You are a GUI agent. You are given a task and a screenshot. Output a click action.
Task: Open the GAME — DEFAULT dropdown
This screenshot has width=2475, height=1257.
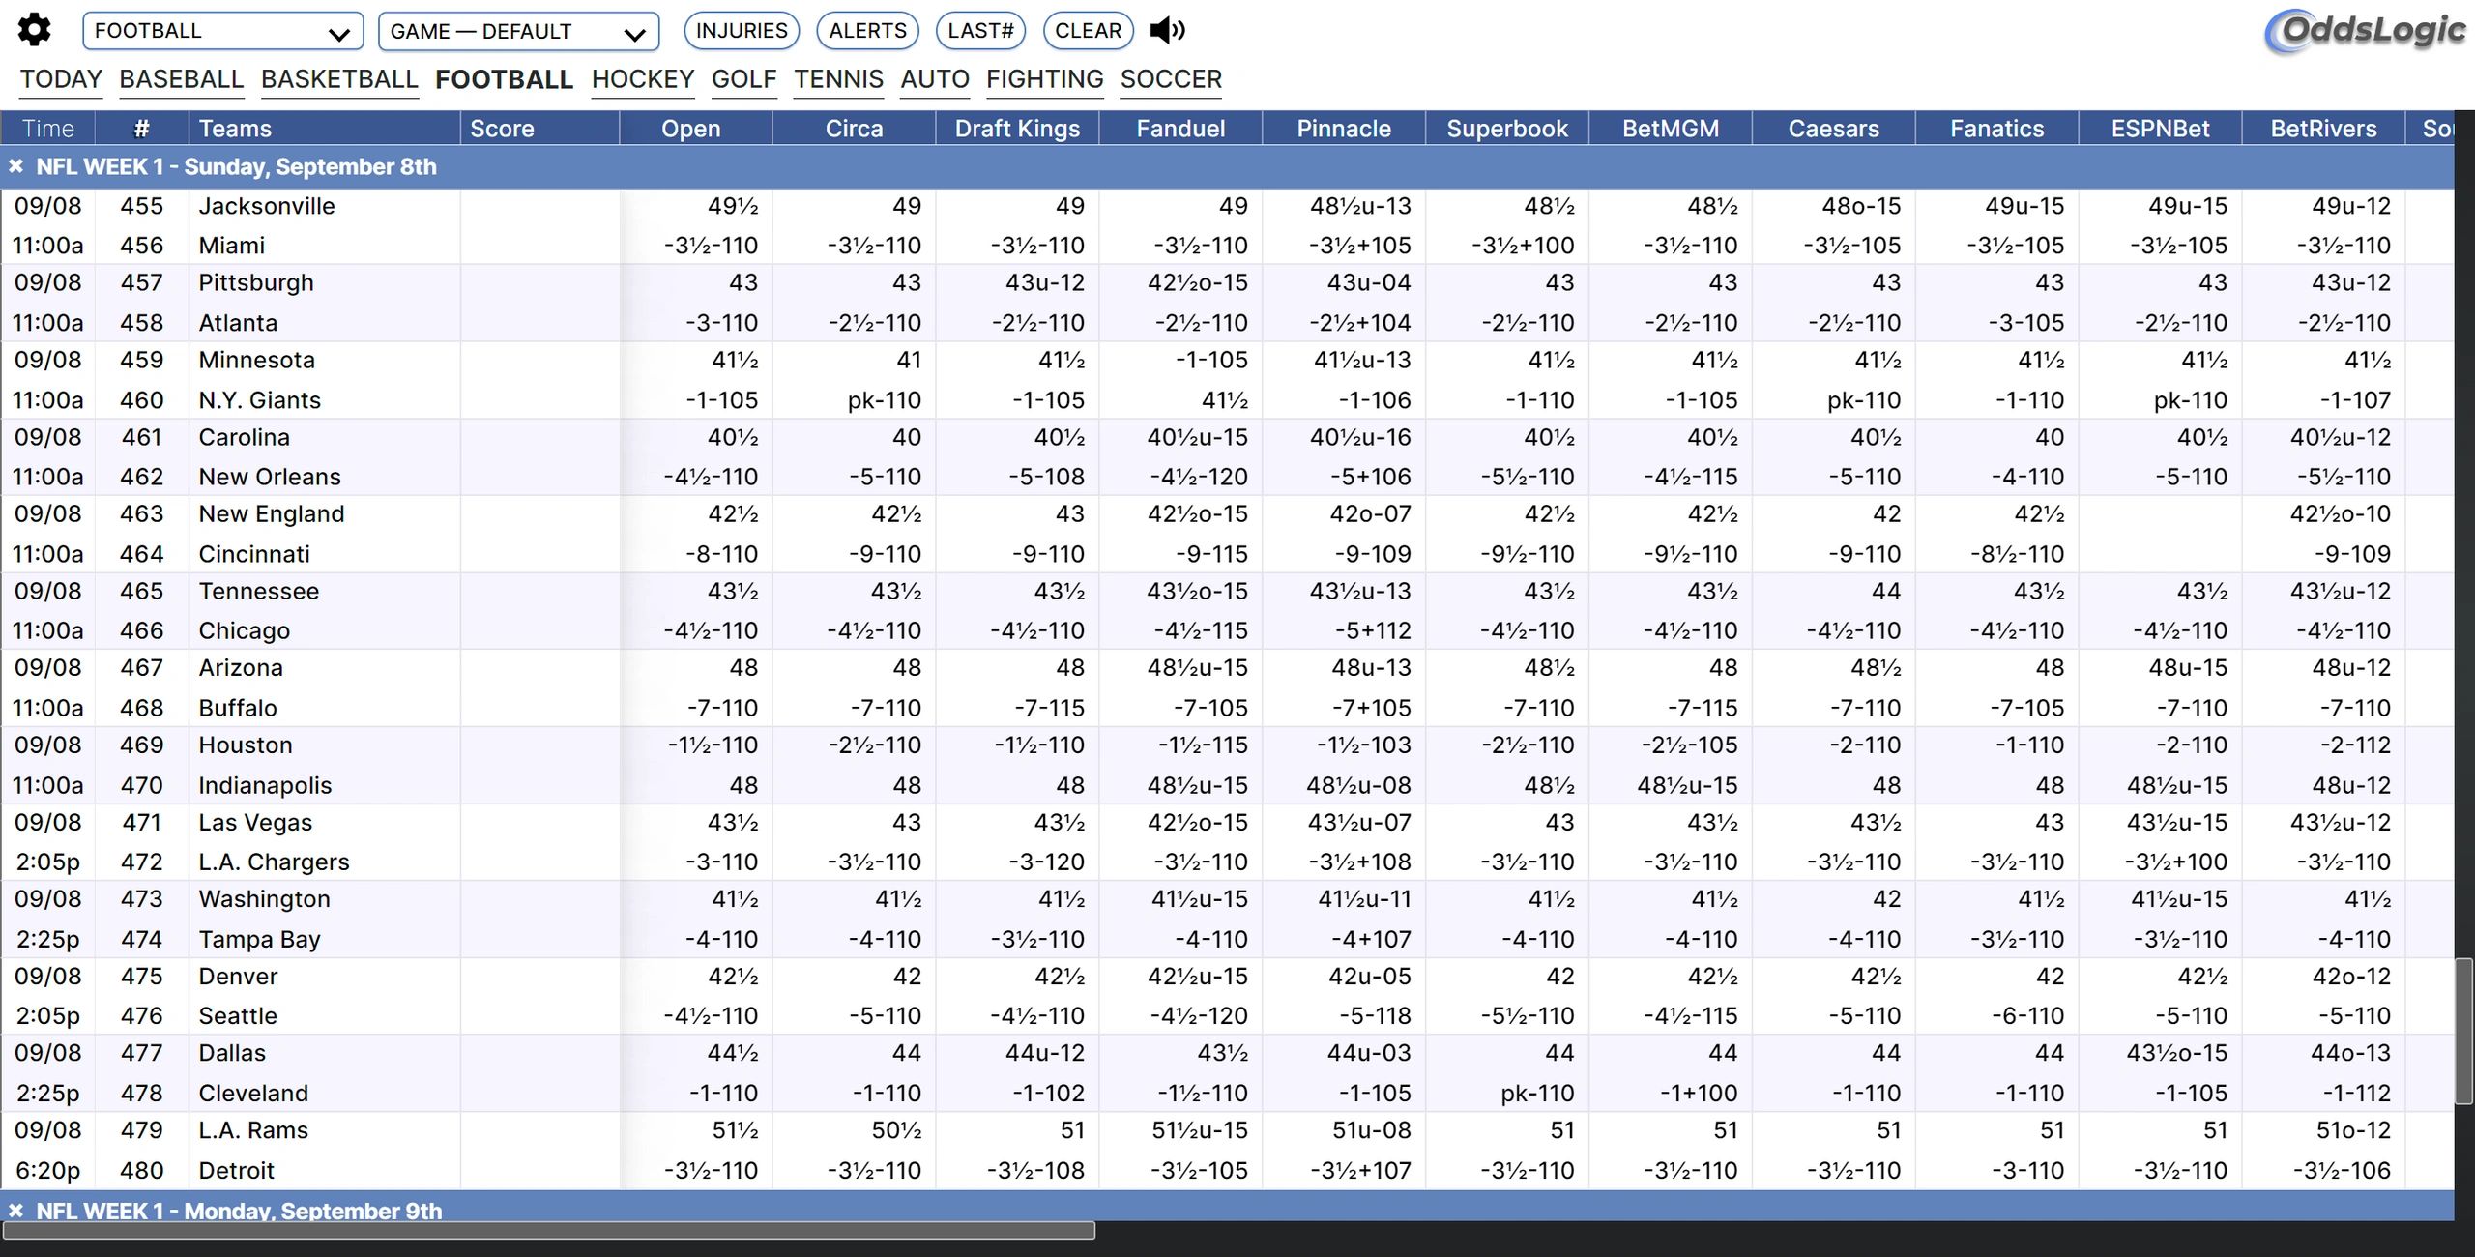tap(518, 31)
